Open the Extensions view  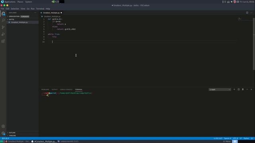pos(3,41)
